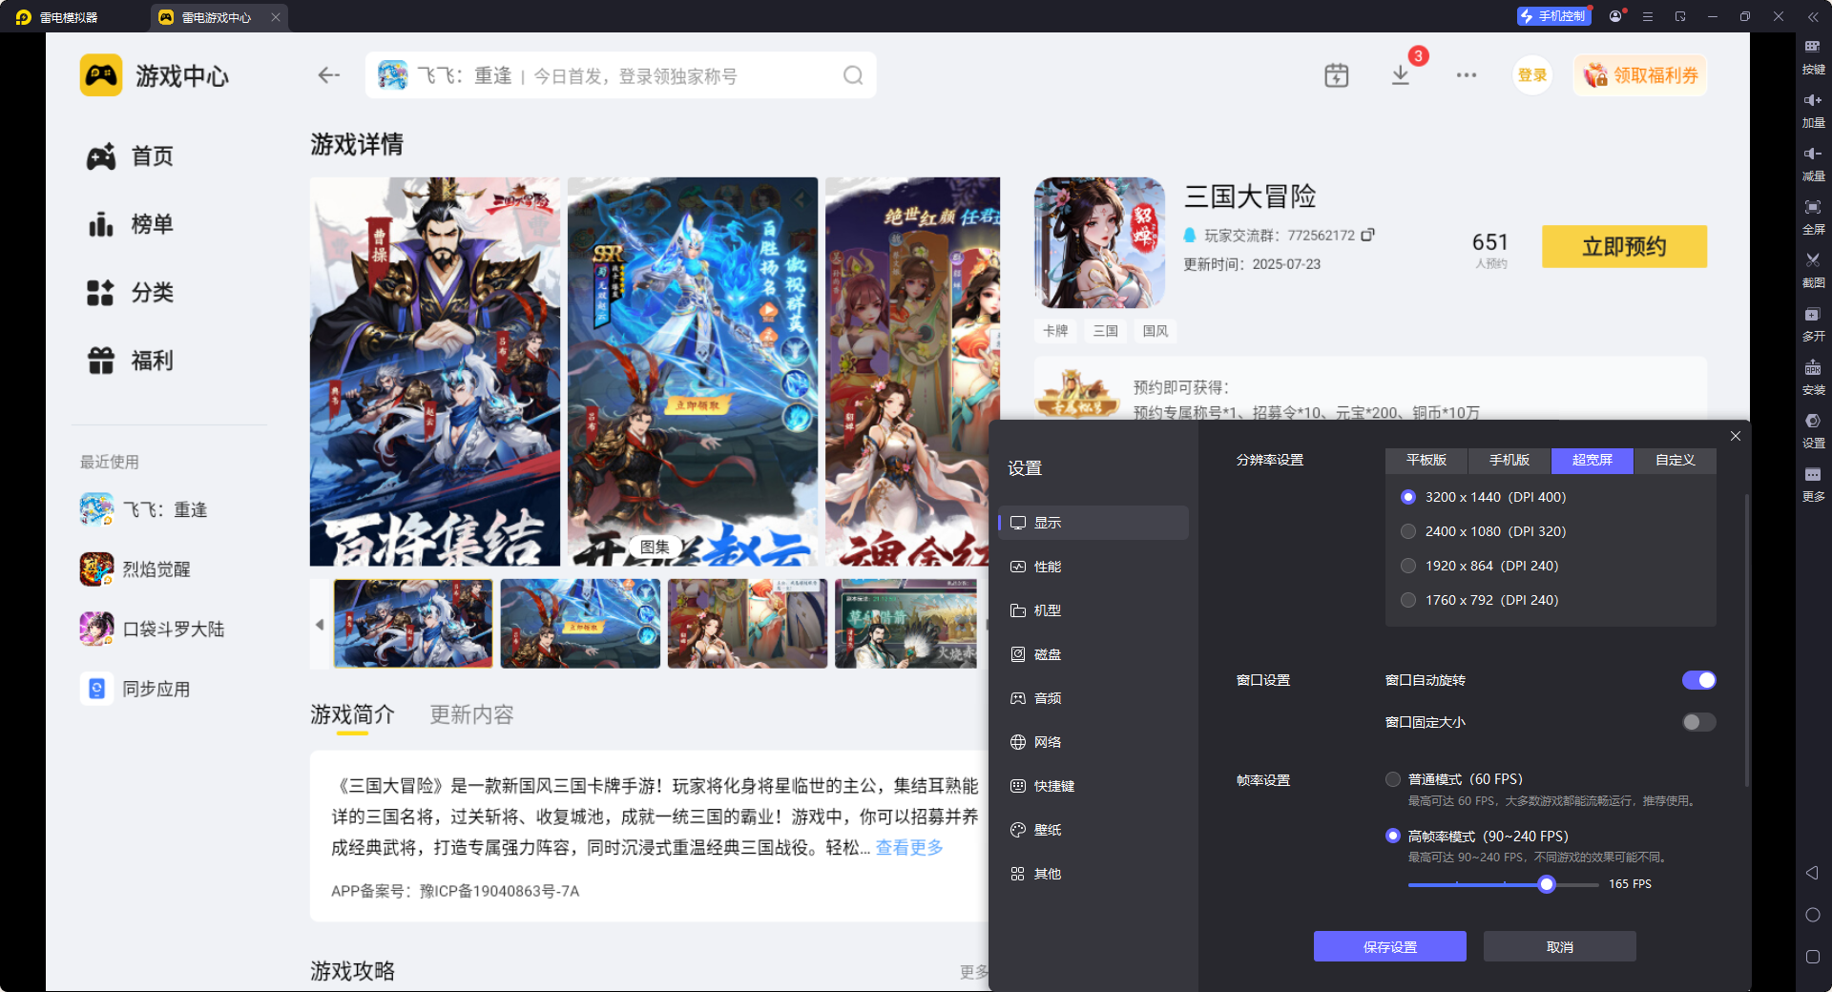Open the 性能 settings section

click(1047, 566)
